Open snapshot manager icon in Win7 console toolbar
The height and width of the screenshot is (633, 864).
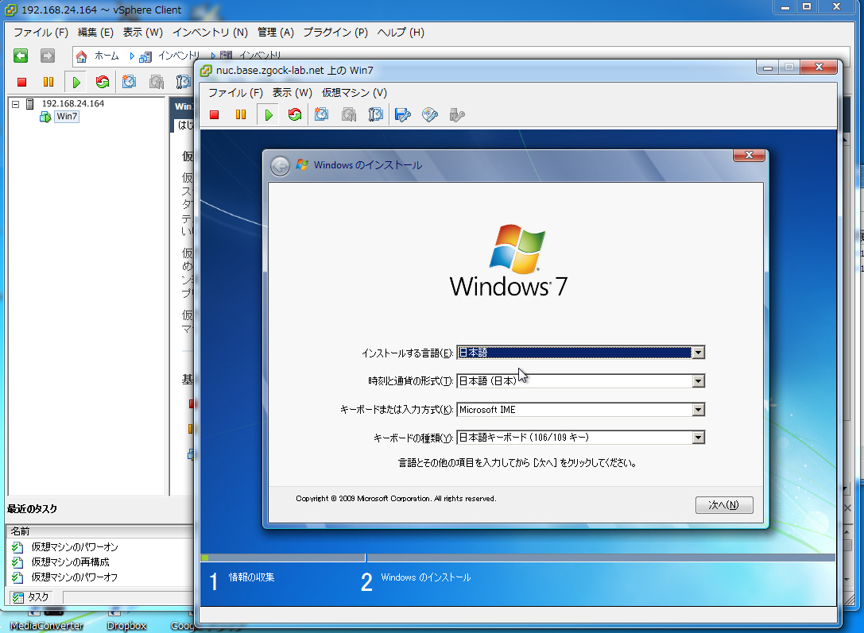click(375, 114)
